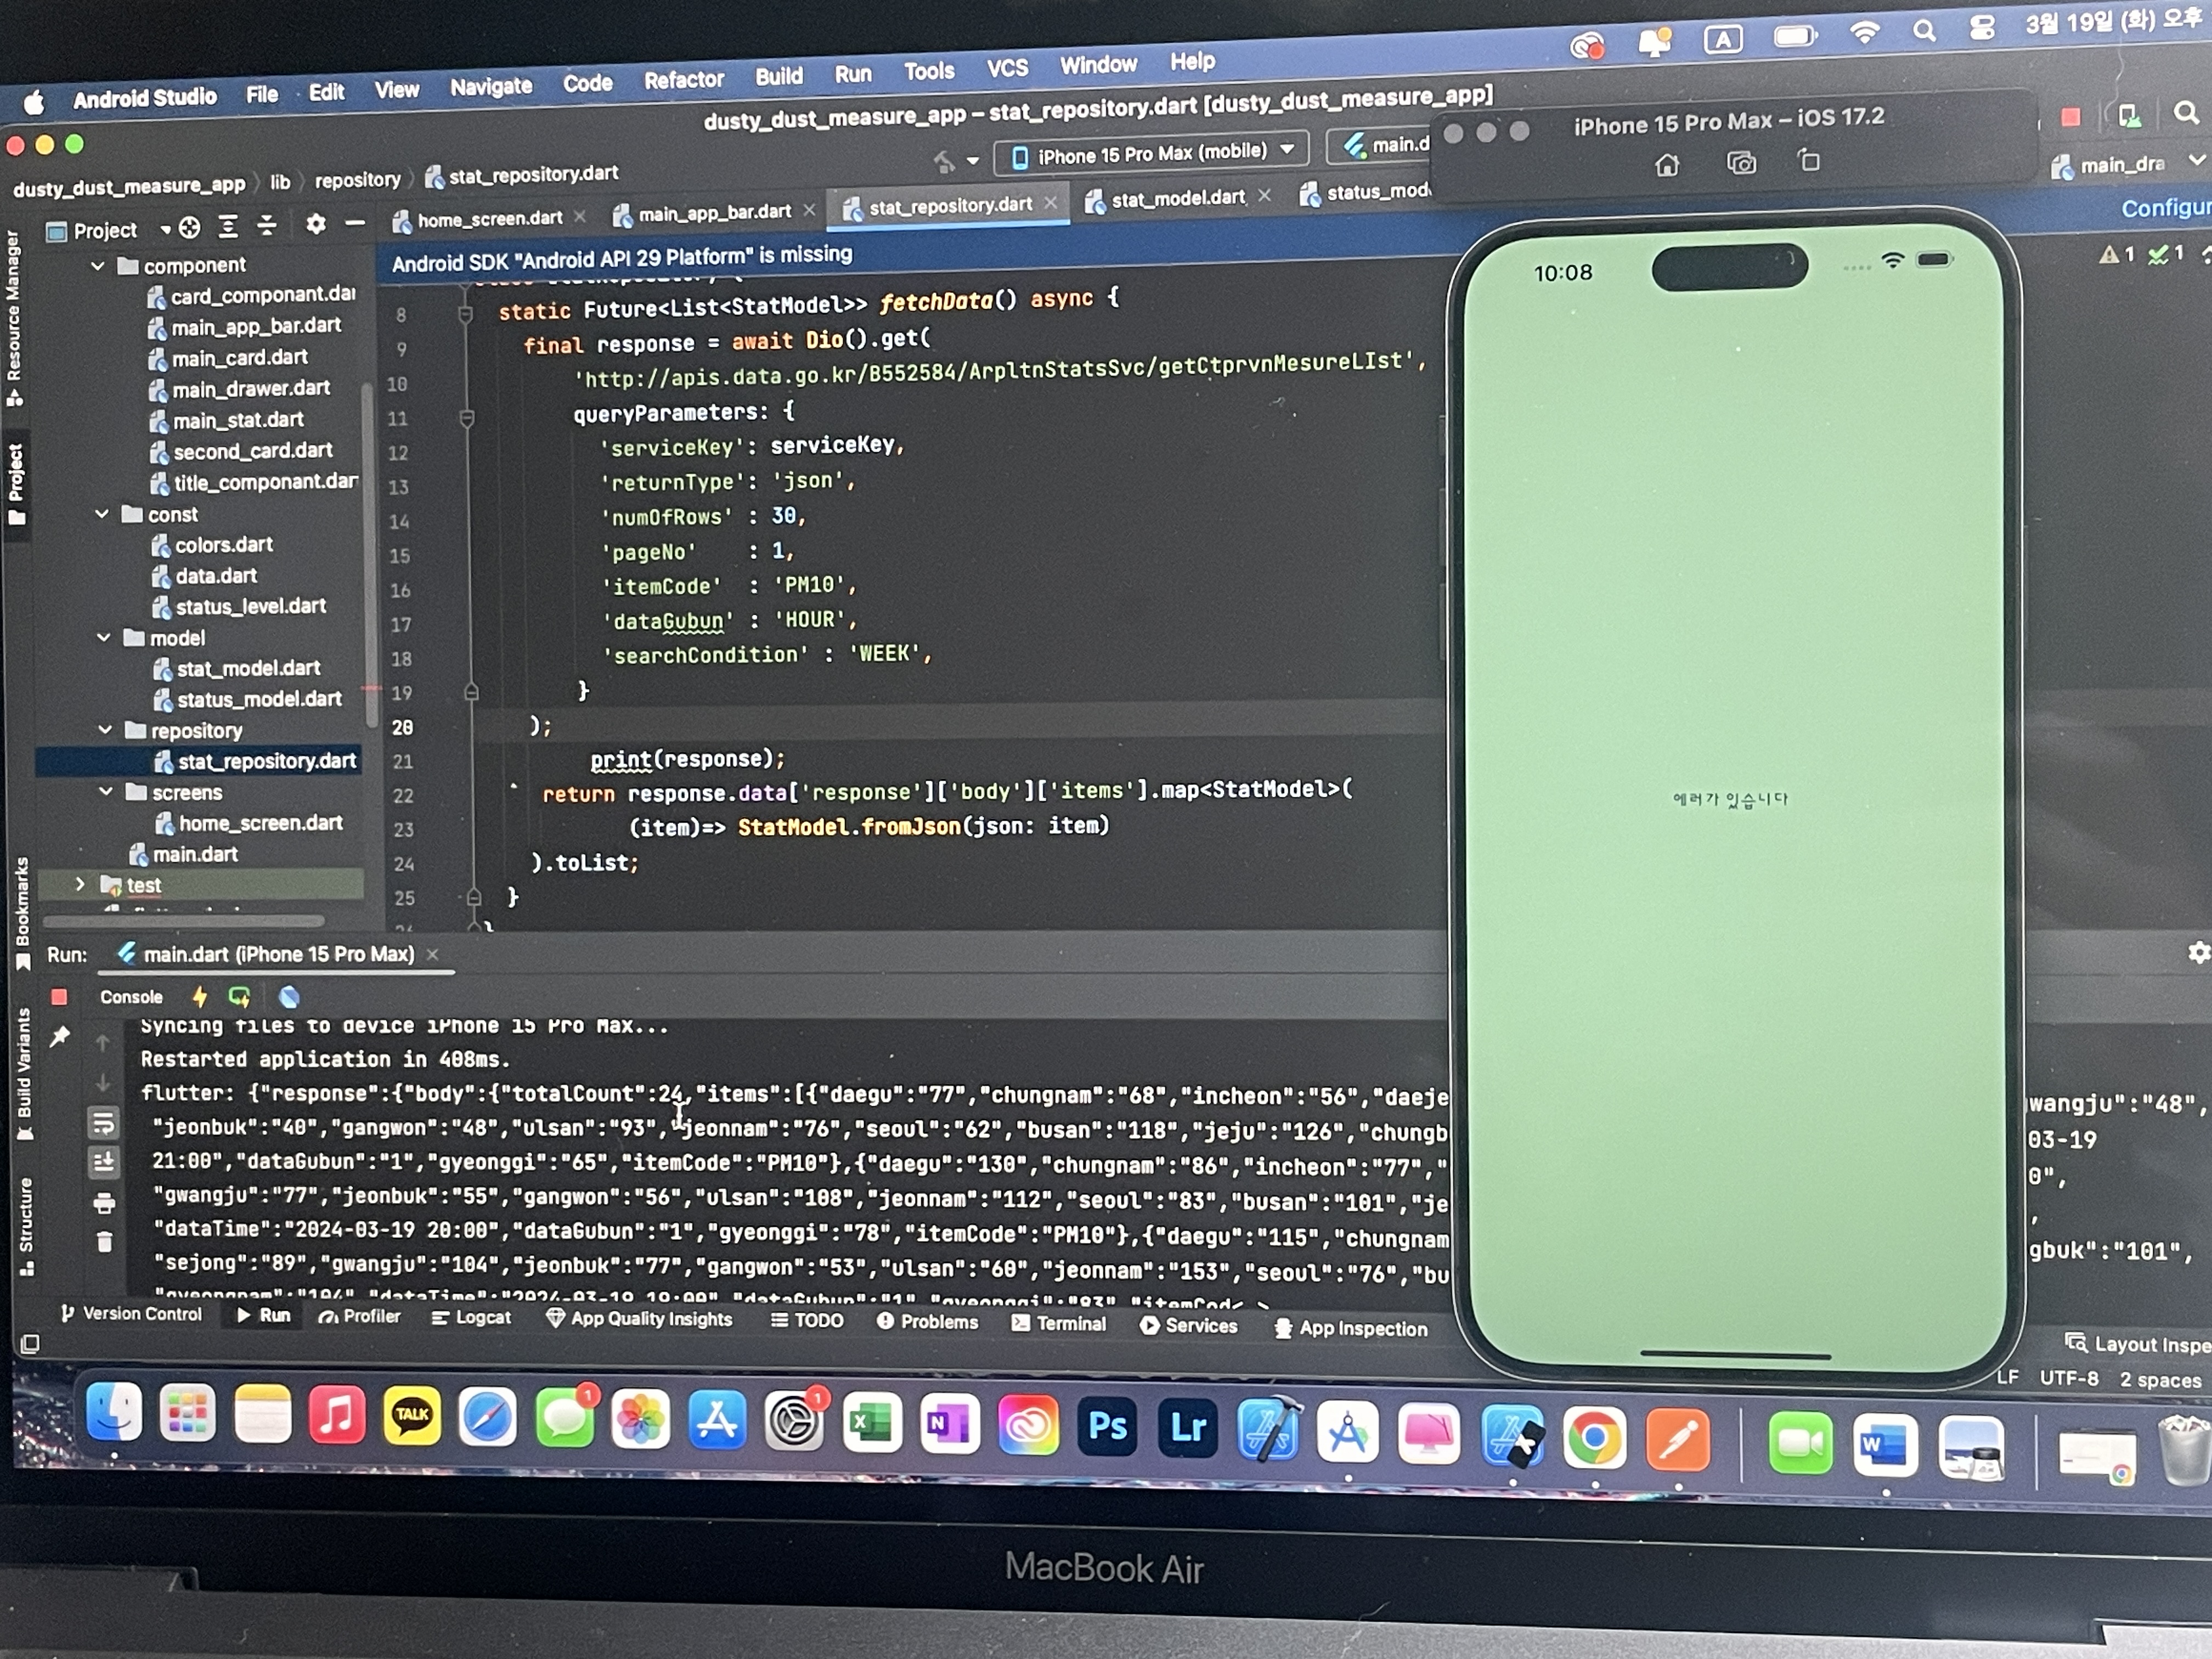Open Spotlight search in the macOS menu bar
The image size is (2212, 1659).
[x=1924, y=31]
